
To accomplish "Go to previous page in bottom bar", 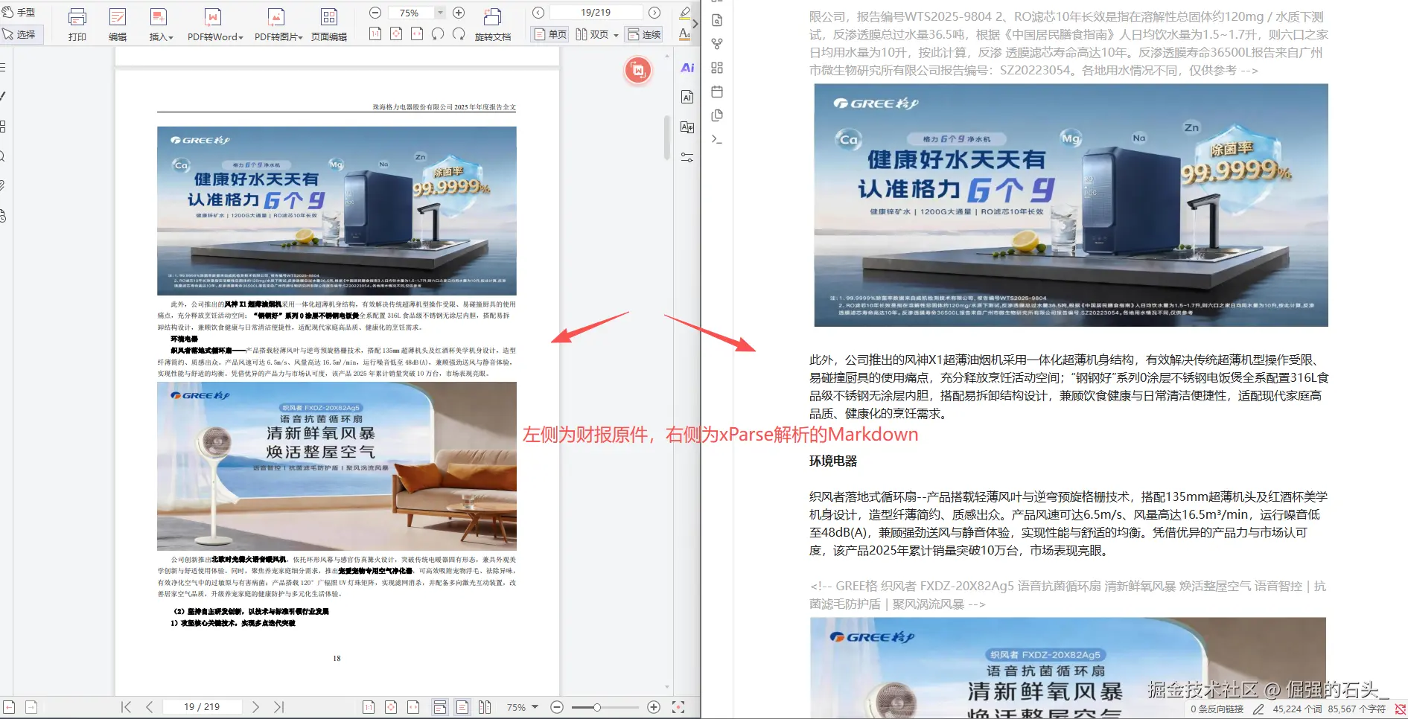I will pyautogui.click(x=150, y=707).
